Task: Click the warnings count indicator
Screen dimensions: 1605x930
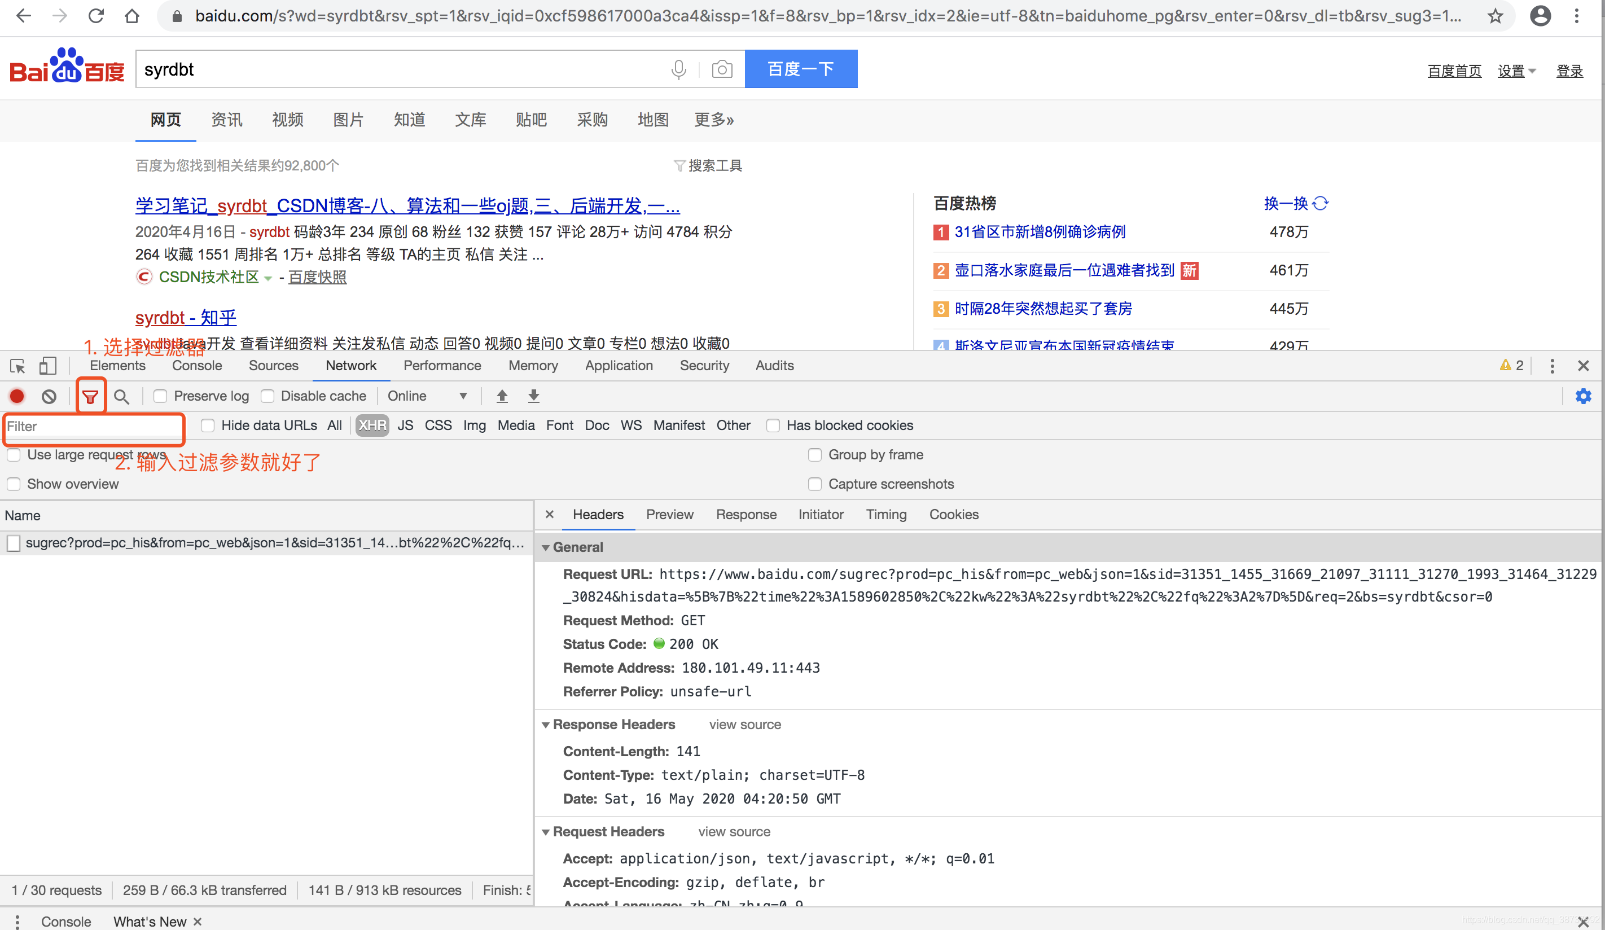Action: (1511, 366)
